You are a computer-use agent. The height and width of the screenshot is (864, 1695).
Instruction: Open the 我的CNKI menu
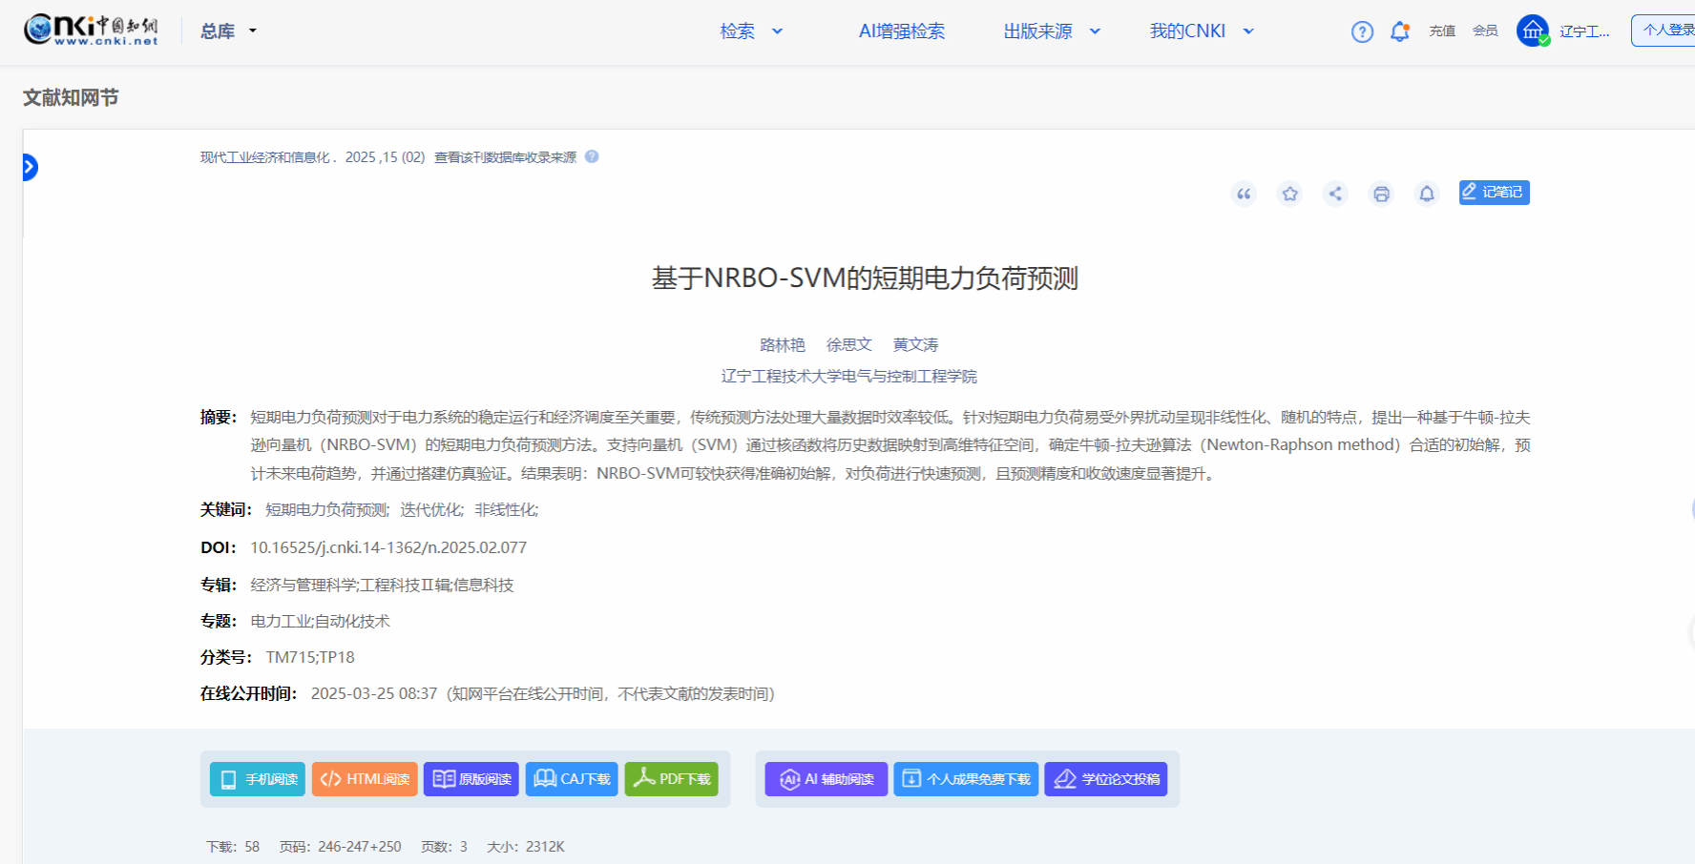pyautogui.click(x=1201, y=31)
